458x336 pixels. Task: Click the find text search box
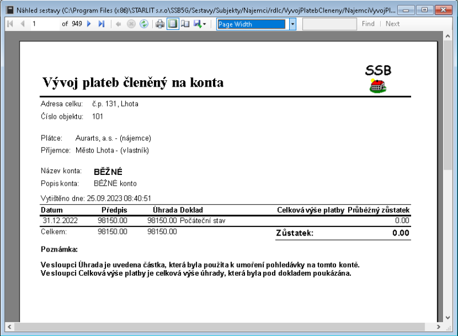pyautogui.click(x=329, y=24)
